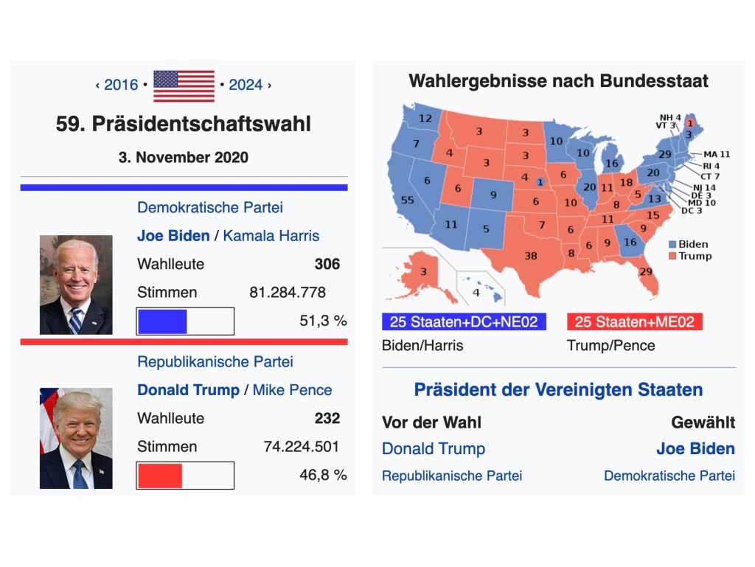Click Florida with 29 on the map

pyautogui.click(x=647, y=273)
